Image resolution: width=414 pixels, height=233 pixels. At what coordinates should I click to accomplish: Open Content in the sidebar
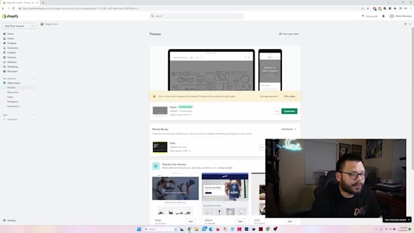click(x=12, y=52)
